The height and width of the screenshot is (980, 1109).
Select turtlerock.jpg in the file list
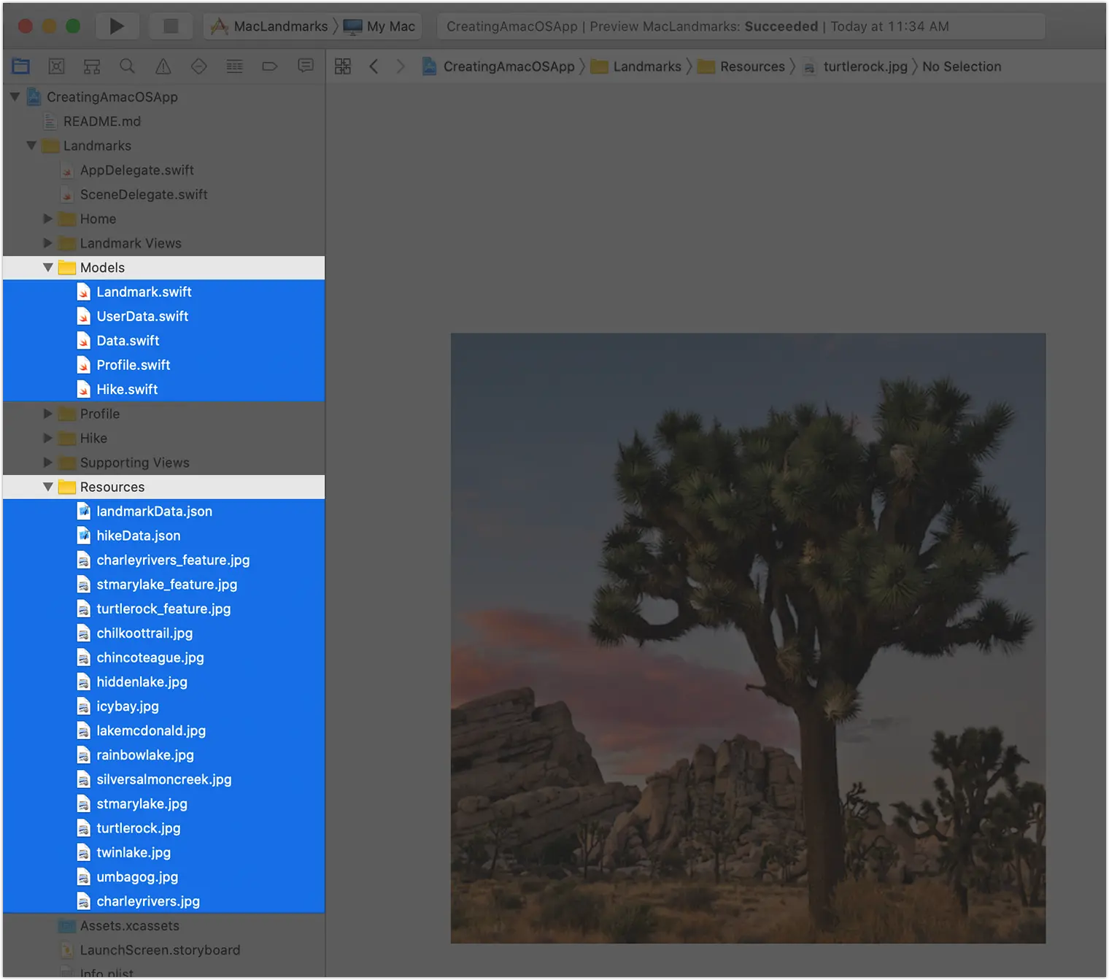pyautogui.click(x=139, y=828)
